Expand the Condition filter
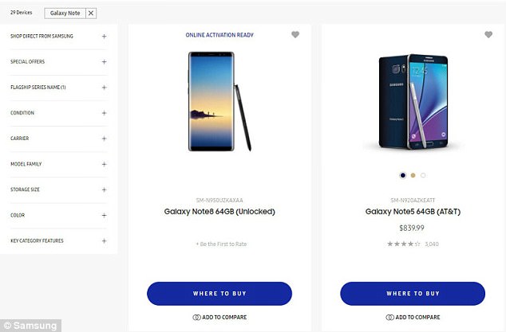506x332 pixels. [104, 113]
